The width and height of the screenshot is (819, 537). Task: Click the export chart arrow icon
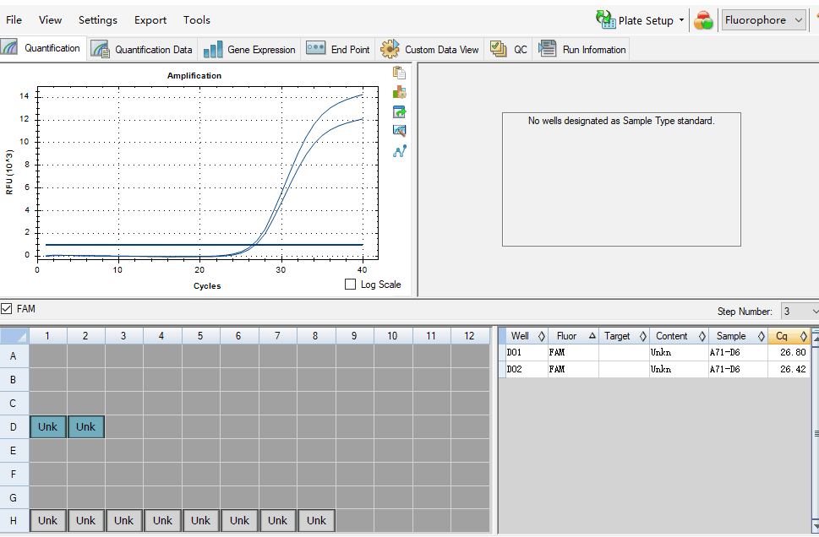(400, 111)
